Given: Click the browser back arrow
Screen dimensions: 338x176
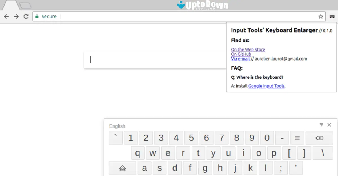Looking at the screenshot, I should (x=6, y=17).
